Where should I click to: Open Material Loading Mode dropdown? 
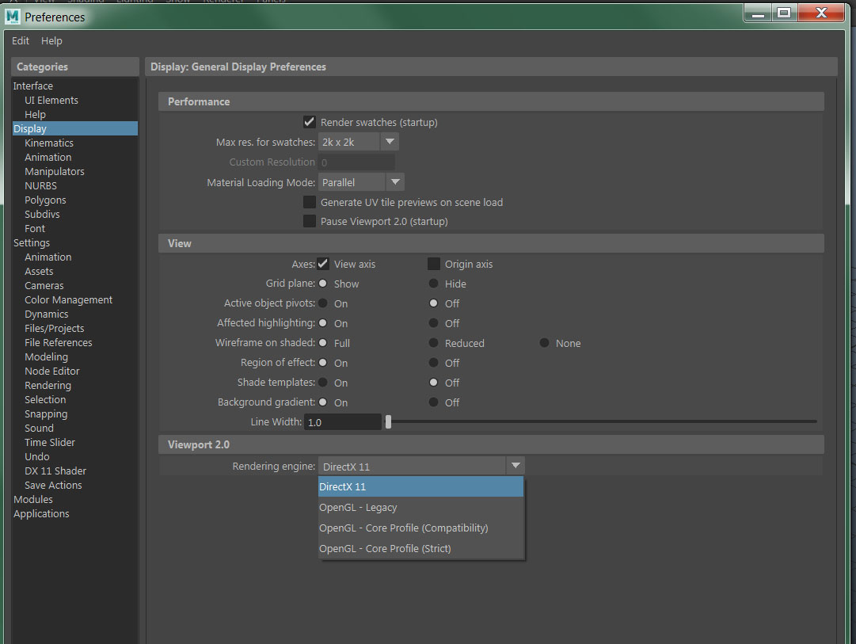coord(396,182)
